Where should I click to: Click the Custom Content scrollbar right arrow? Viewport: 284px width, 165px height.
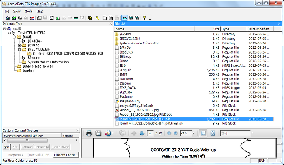coord(77,141)
